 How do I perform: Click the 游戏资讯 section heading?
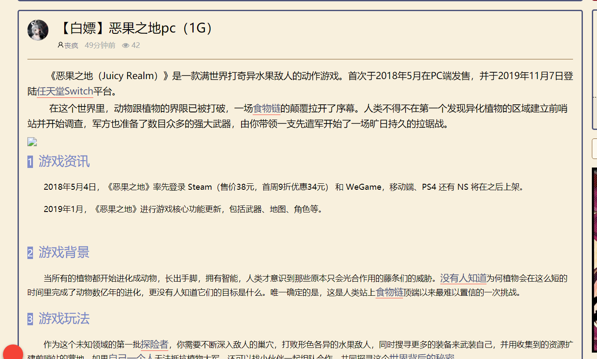coord(64,161)
